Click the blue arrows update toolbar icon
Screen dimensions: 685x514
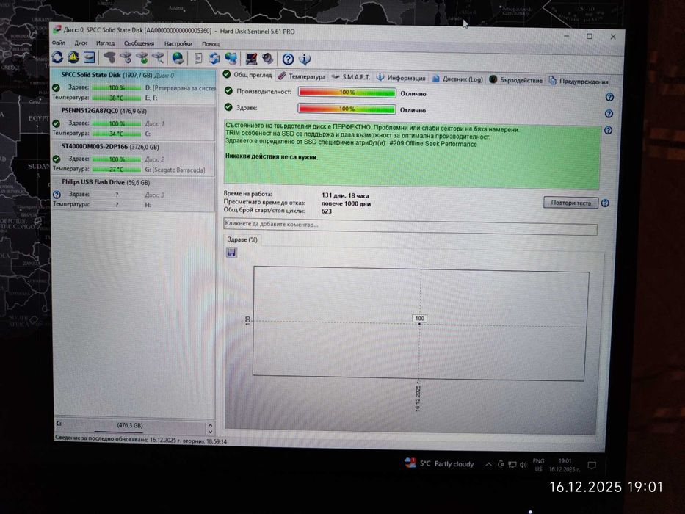point(214,58)
